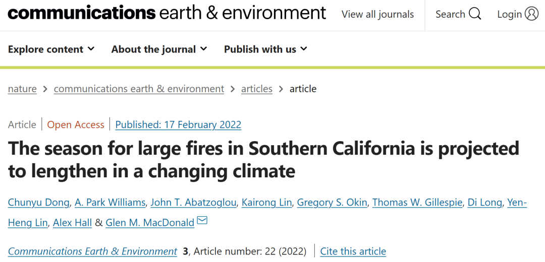Click the Login user profile icon
The image size is (545, 262).
(x=531, y=14)
